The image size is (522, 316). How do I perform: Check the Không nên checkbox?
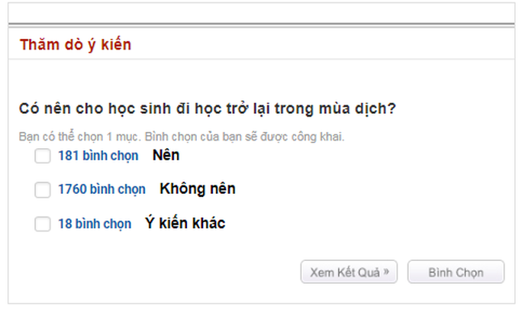tap(43, 190)
